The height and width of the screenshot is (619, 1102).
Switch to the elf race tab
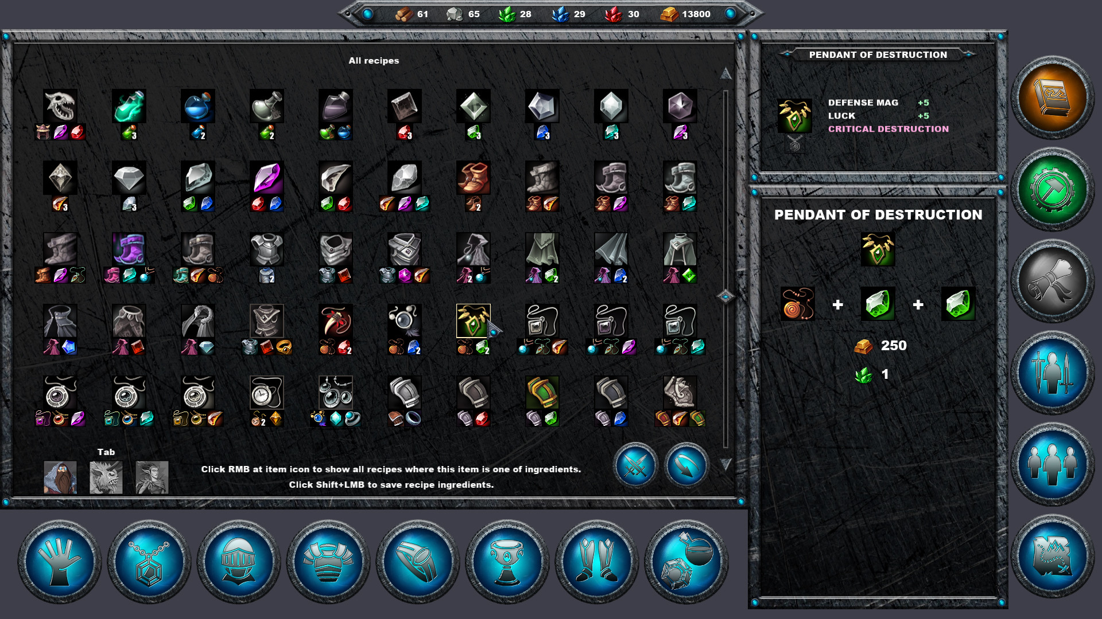pos(152,477)
